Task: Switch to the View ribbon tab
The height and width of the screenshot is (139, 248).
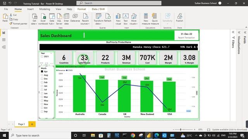Action: 59,9
